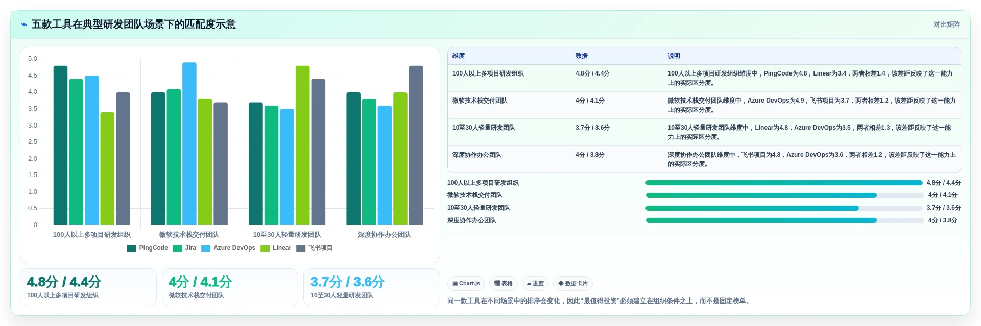Click the Chart.js chip
This screenshot has width=981, height=326.
[466, 284]
